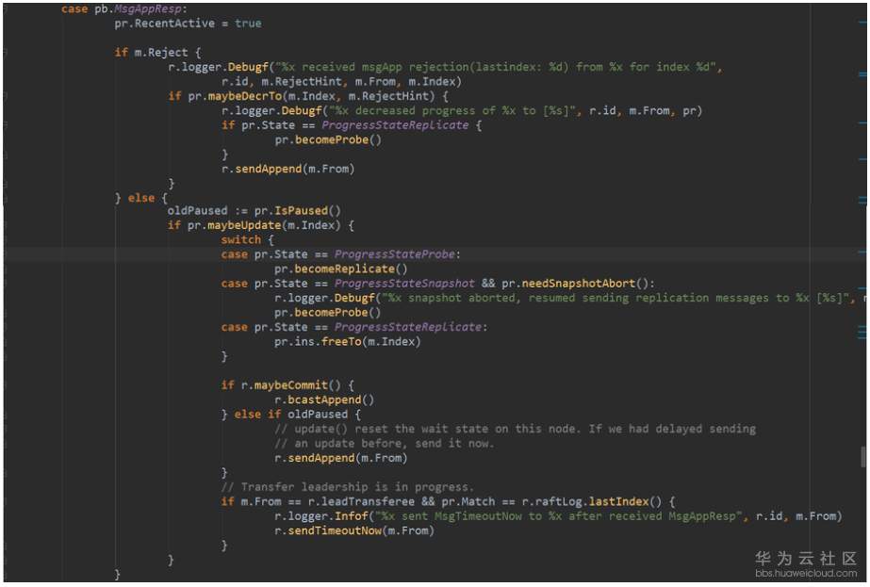Click the 'r.leadTransferee' identifier

tap(361, 501)
